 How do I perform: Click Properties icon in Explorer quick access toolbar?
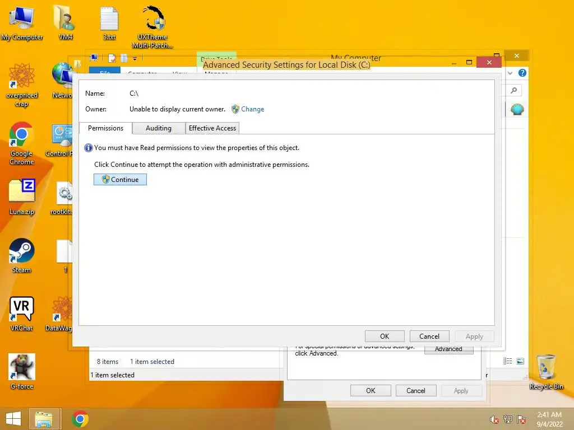112,58
